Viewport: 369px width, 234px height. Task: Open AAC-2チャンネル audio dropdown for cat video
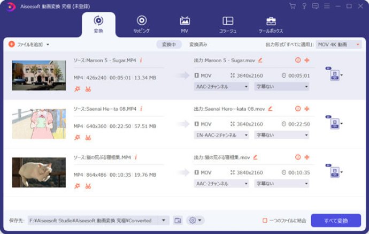point(221,184)
